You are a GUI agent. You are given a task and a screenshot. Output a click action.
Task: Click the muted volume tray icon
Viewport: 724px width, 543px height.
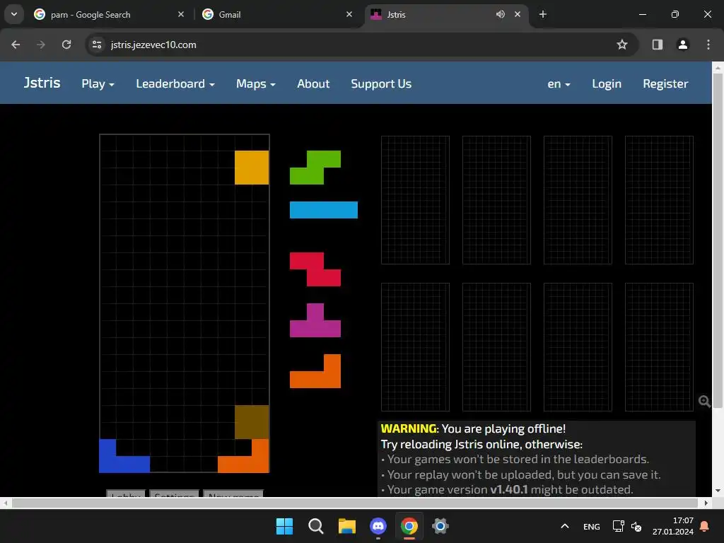636,526
